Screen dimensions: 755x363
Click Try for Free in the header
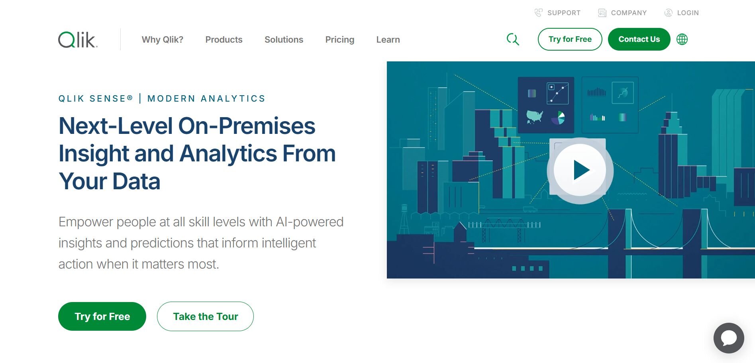[570, 39]
